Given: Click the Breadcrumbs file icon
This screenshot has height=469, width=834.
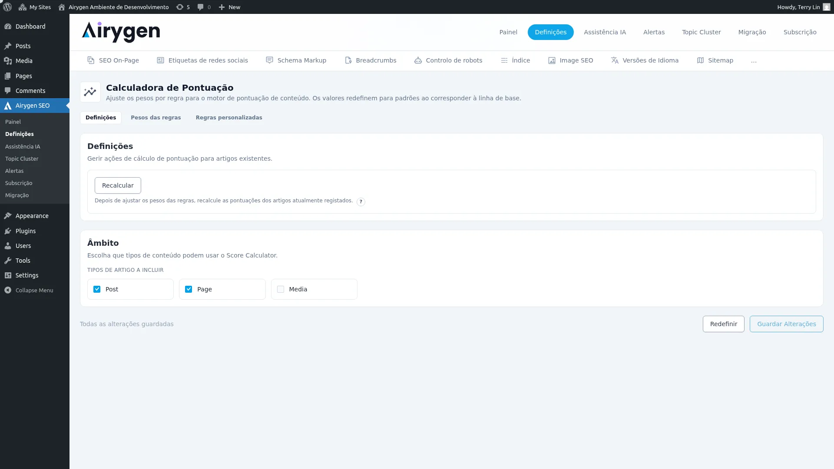Looking at the screenshot, I should point(348,60).
